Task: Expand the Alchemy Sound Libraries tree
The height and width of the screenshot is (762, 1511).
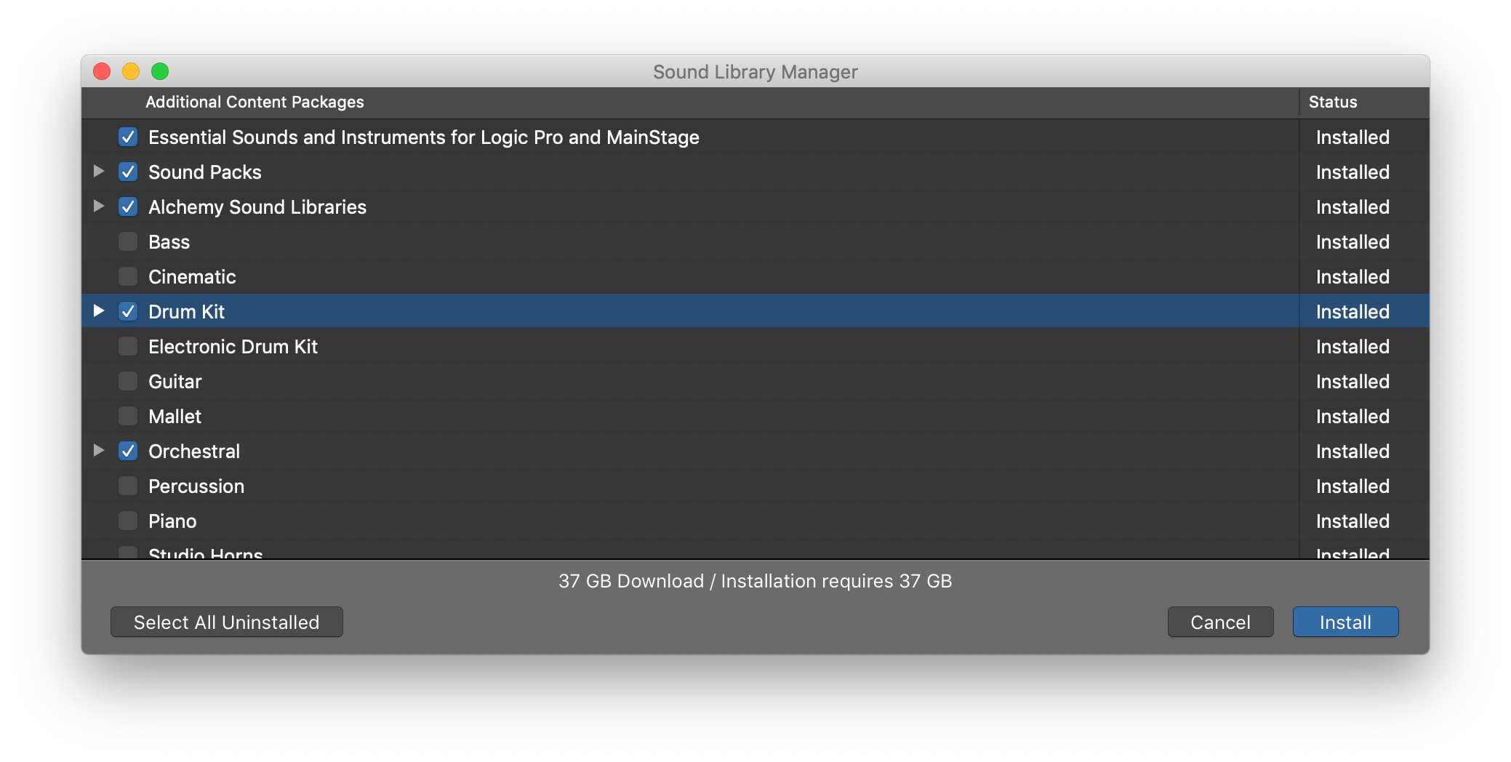Action: click(x=99, y=206)
